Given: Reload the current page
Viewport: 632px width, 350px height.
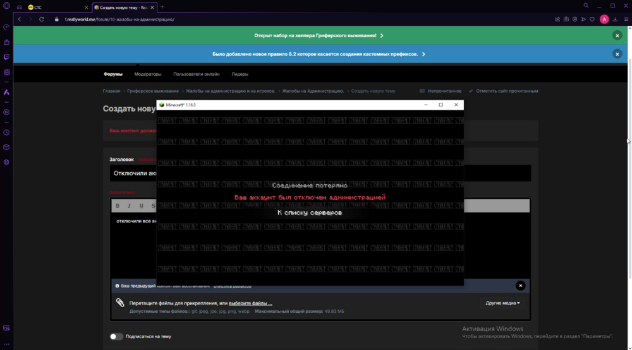Looking at the screenshot, I should point(42,20).
